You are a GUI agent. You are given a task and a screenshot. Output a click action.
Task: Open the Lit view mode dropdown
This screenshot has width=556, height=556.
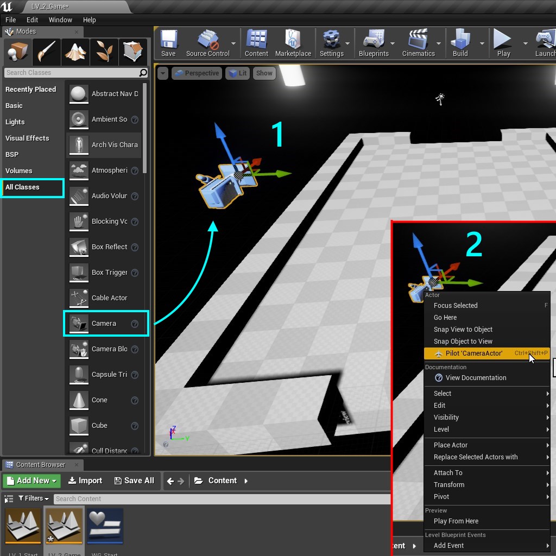point(238,73)
